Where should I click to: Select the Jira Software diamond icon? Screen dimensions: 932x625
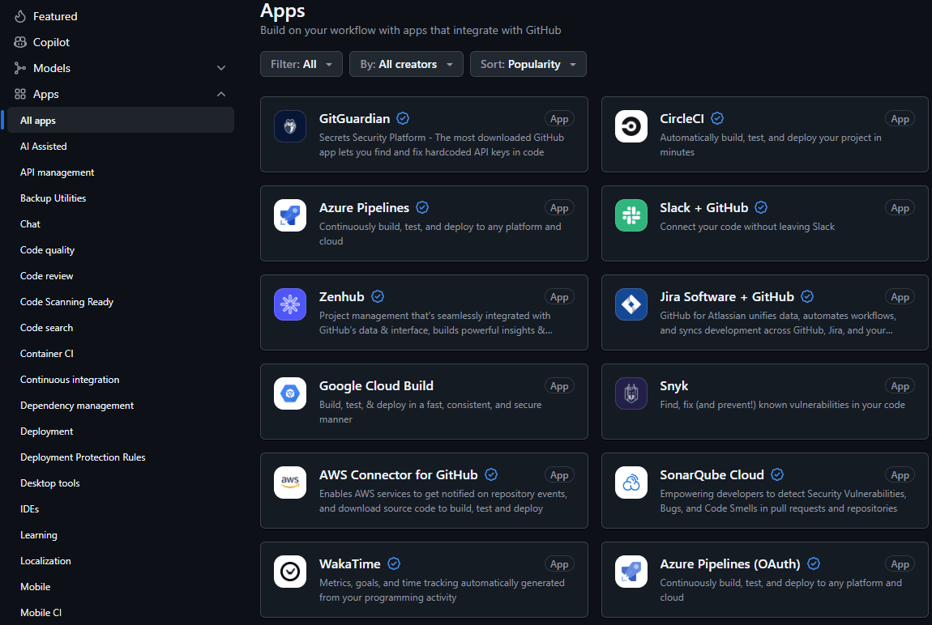[x=631, y=304]
